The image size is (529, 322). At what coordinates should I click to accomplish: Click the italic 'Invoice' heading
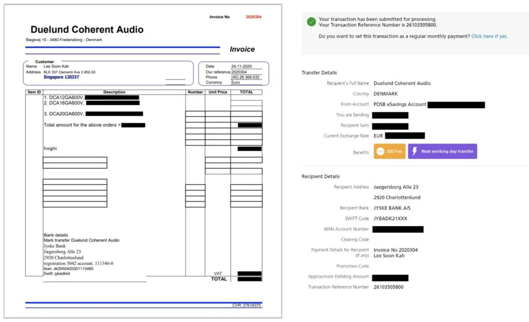(x=242, y=49)
